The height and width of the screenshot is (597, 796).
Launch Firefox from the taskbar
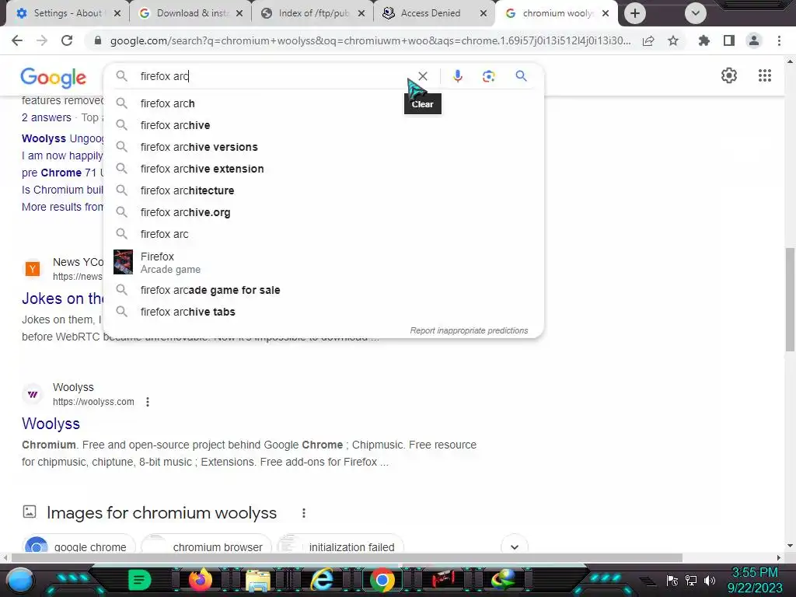click(200, 580)
